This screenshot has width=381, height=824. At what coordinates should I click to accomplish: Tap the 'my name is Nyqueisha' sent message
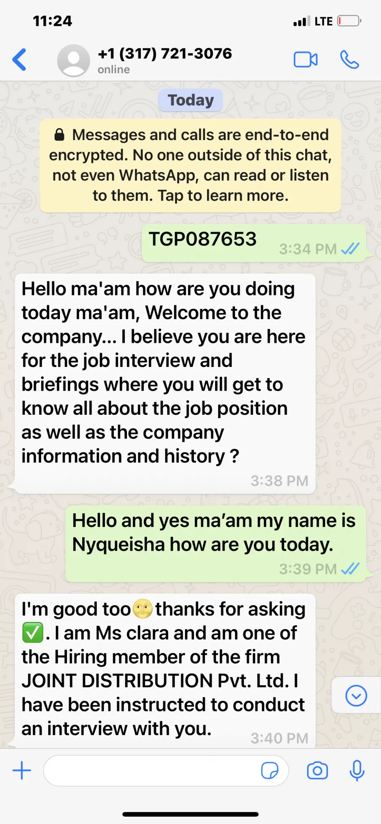click(216, 543)
